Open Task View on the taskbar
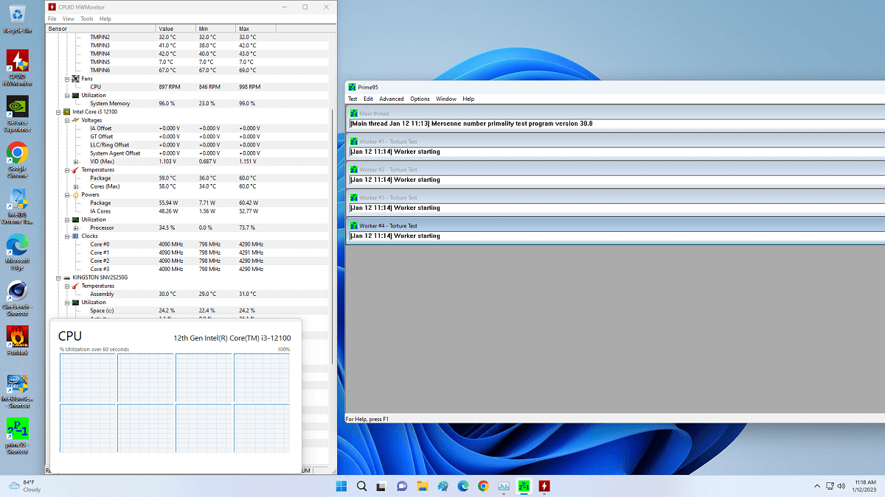Viewport: 885px width, 497px height. point(382,486)
